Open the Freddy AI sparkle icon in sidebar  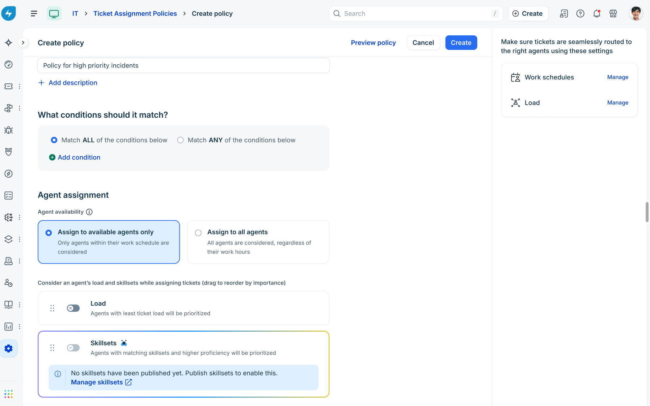click(x=9, y=43)
